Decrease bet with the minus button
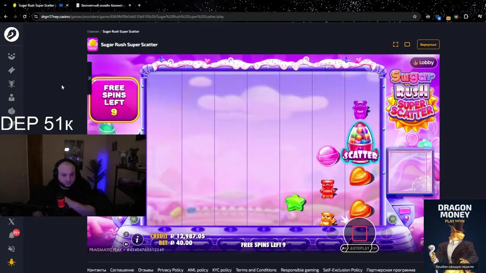The width and height of the screenshot is (486, 273). coord(333,234)
